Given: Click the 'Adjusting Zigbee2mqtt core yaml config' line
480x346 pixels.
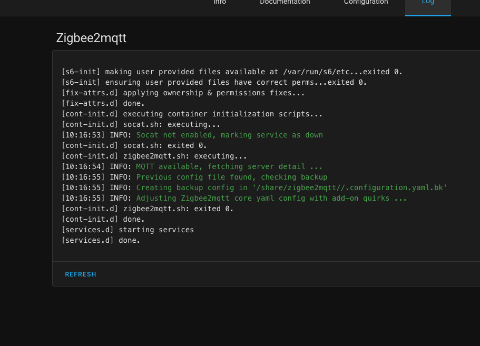Looking at the screenshot, I should (234, 198).
